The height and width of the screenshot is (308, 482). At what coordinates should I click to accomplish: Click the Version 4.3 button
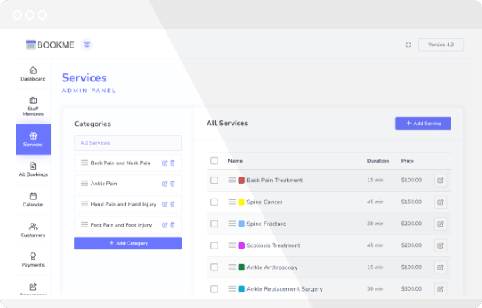pyautogui.click(x=441, y=45)
